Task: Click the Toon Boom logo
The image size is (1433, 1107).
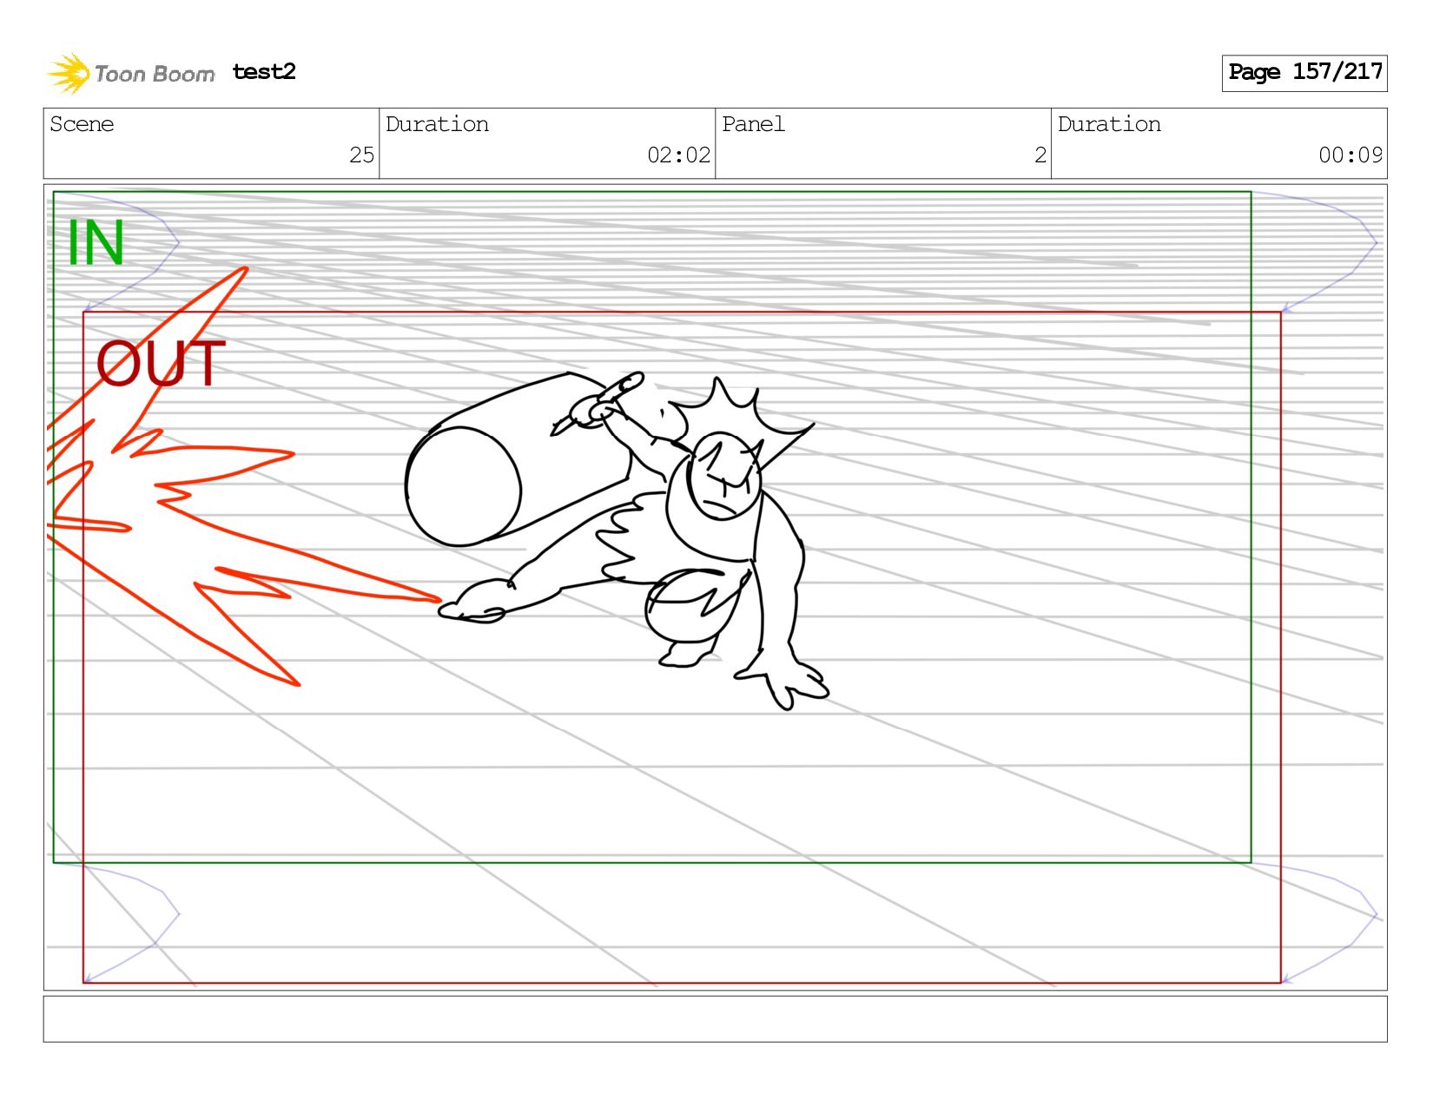Action: coord(130,73)
